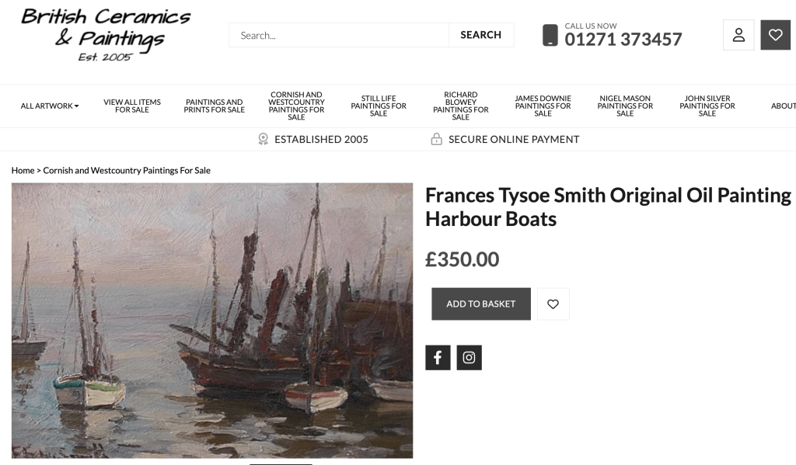
Task: Open James Downie Paintings For Sale
Action: pos(543,106)
